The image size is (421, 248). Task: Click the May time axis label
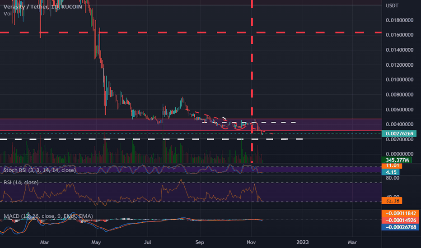pyautogui.click(x=96, y=242)
